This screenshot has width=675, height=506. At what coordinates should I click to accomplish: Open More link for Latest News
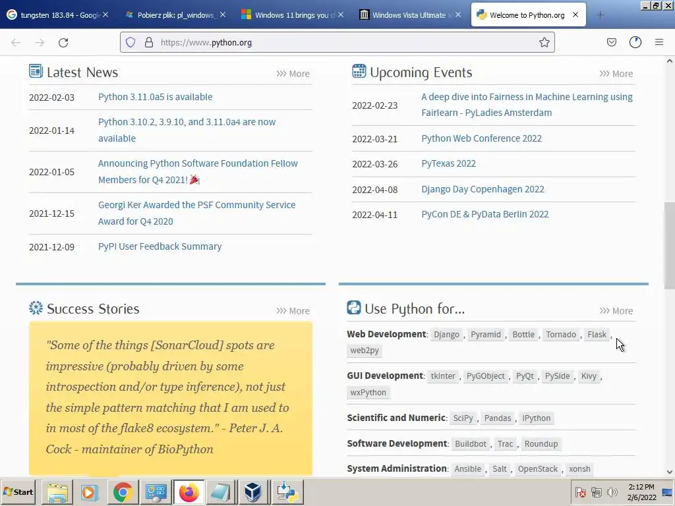[293, 74]
